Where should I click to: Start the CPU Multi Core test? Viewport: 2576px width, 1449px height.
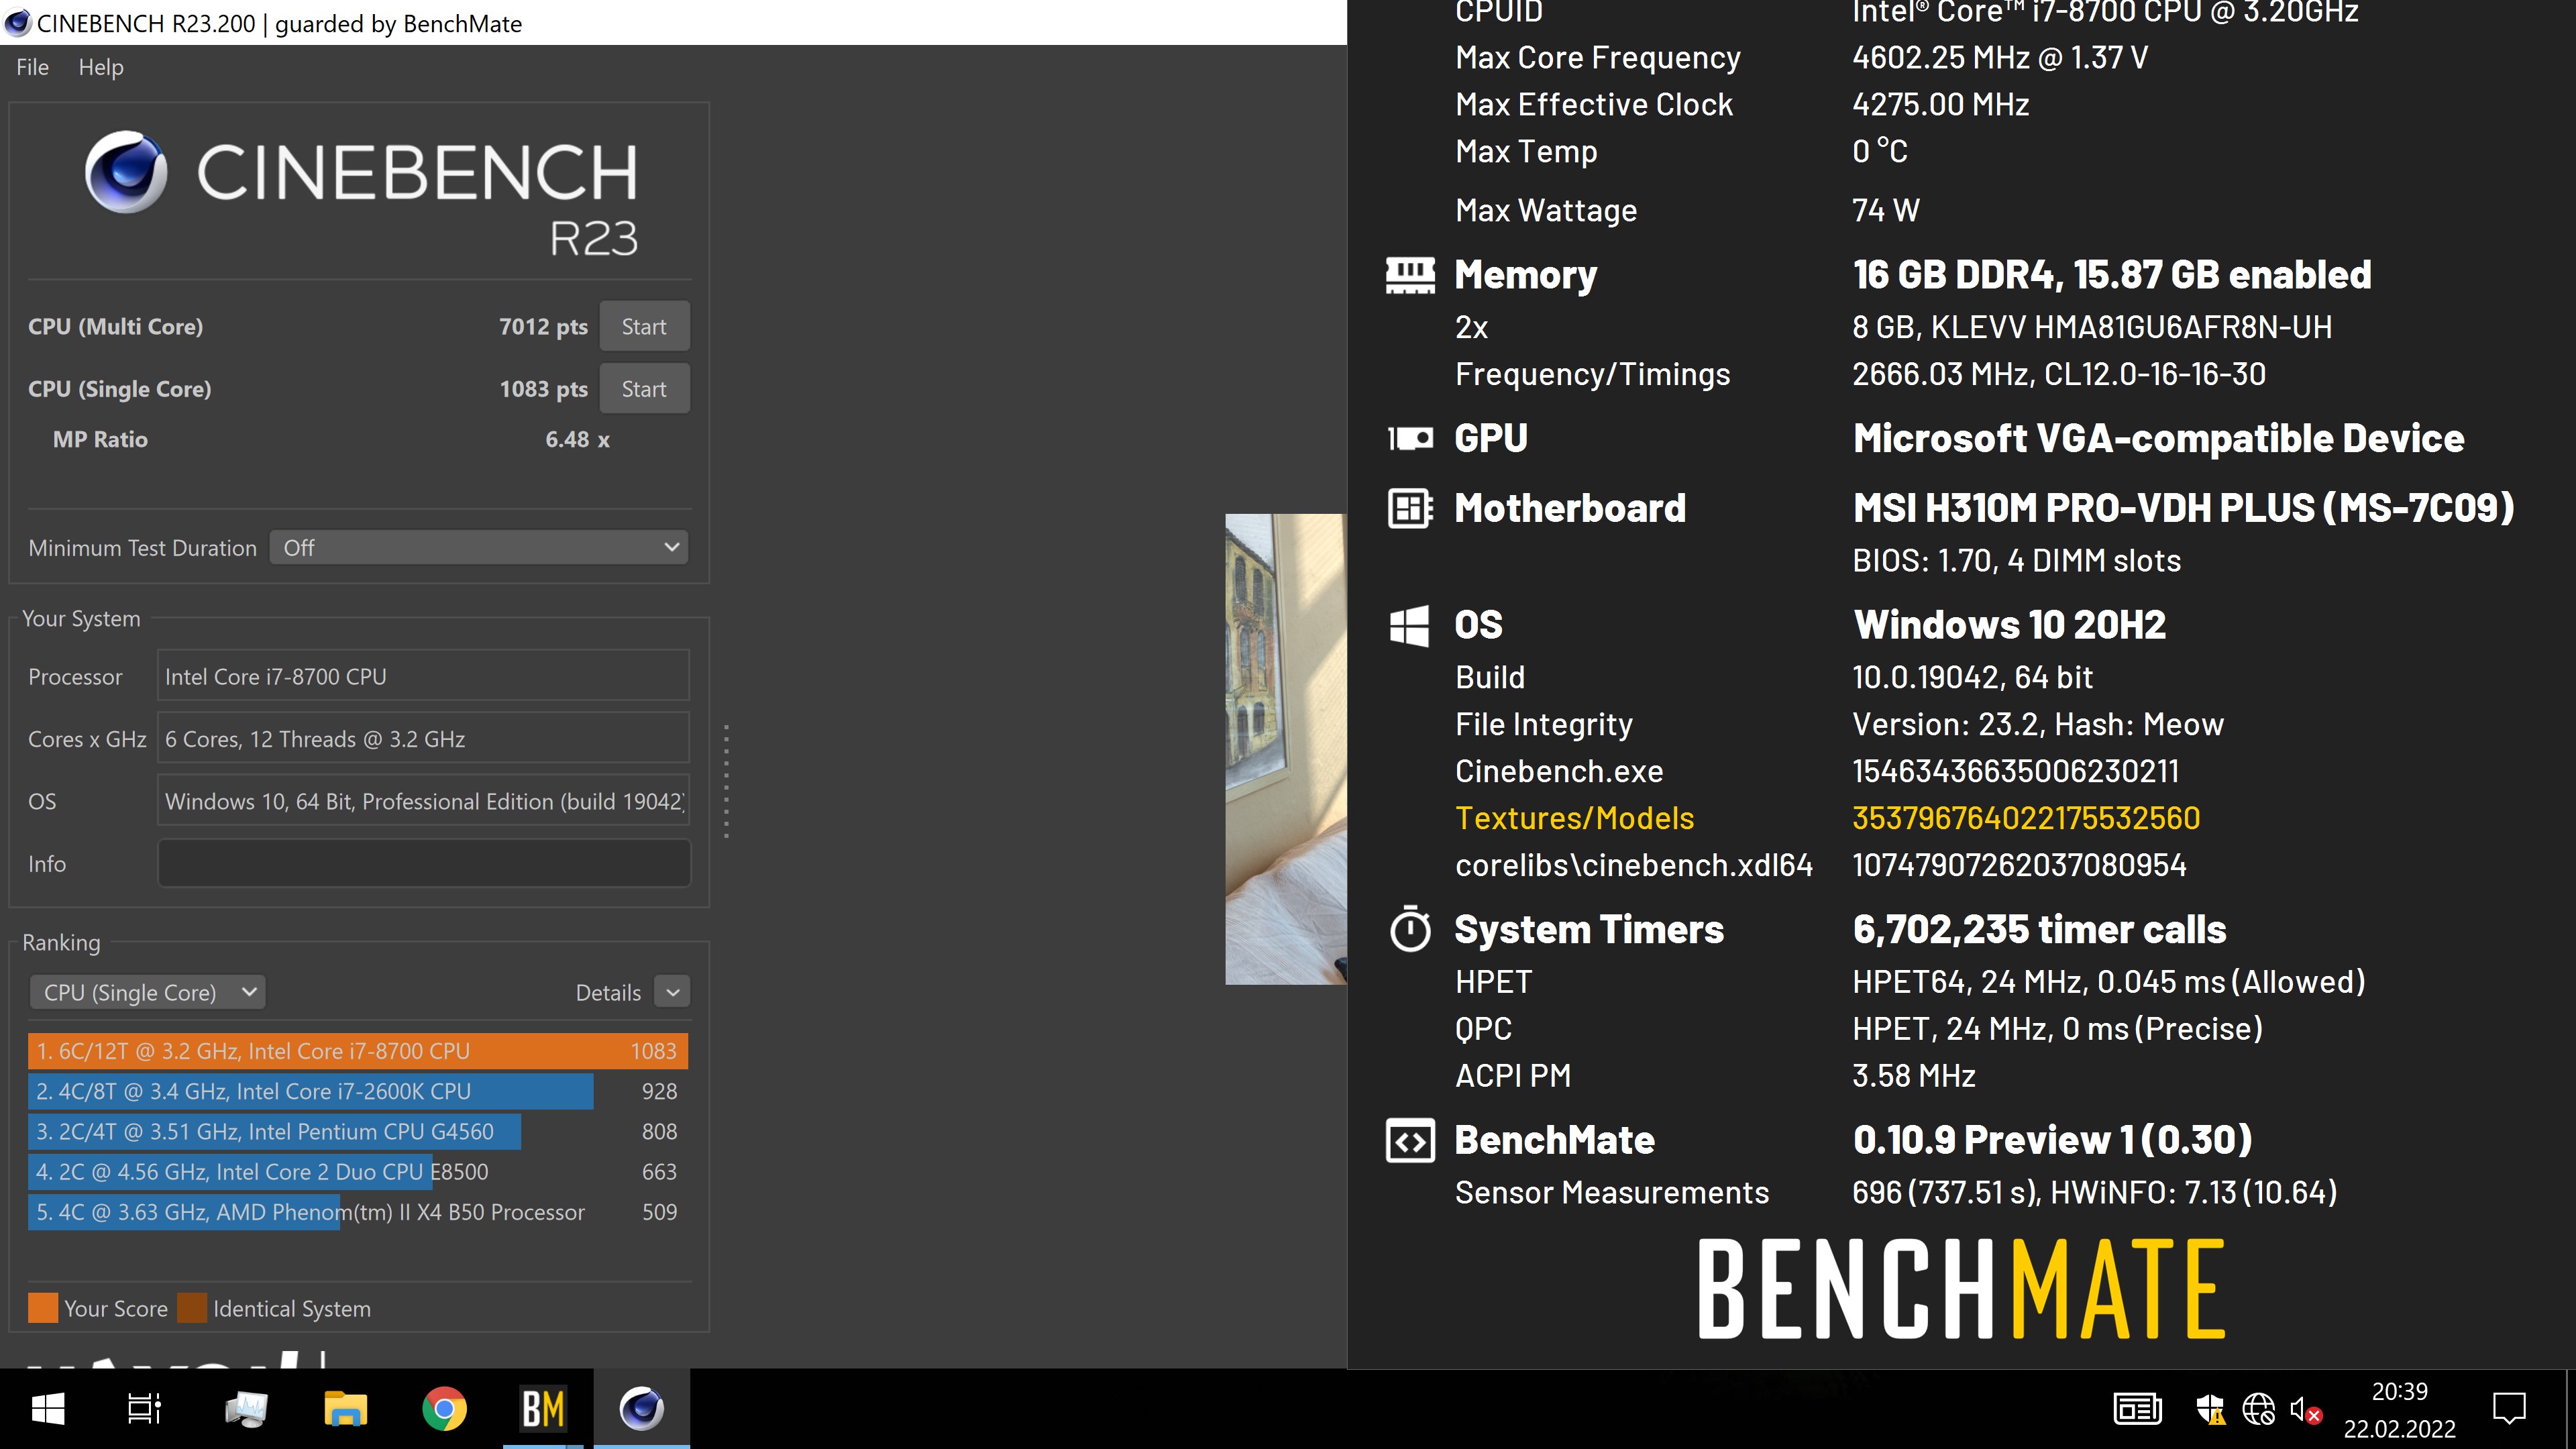click(644, 326)
